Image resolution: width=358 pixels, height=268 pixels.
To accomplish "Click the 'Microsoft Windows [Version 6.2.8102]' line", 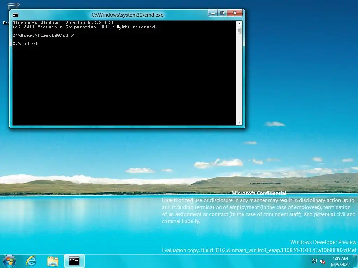I will tap(63, 23).
